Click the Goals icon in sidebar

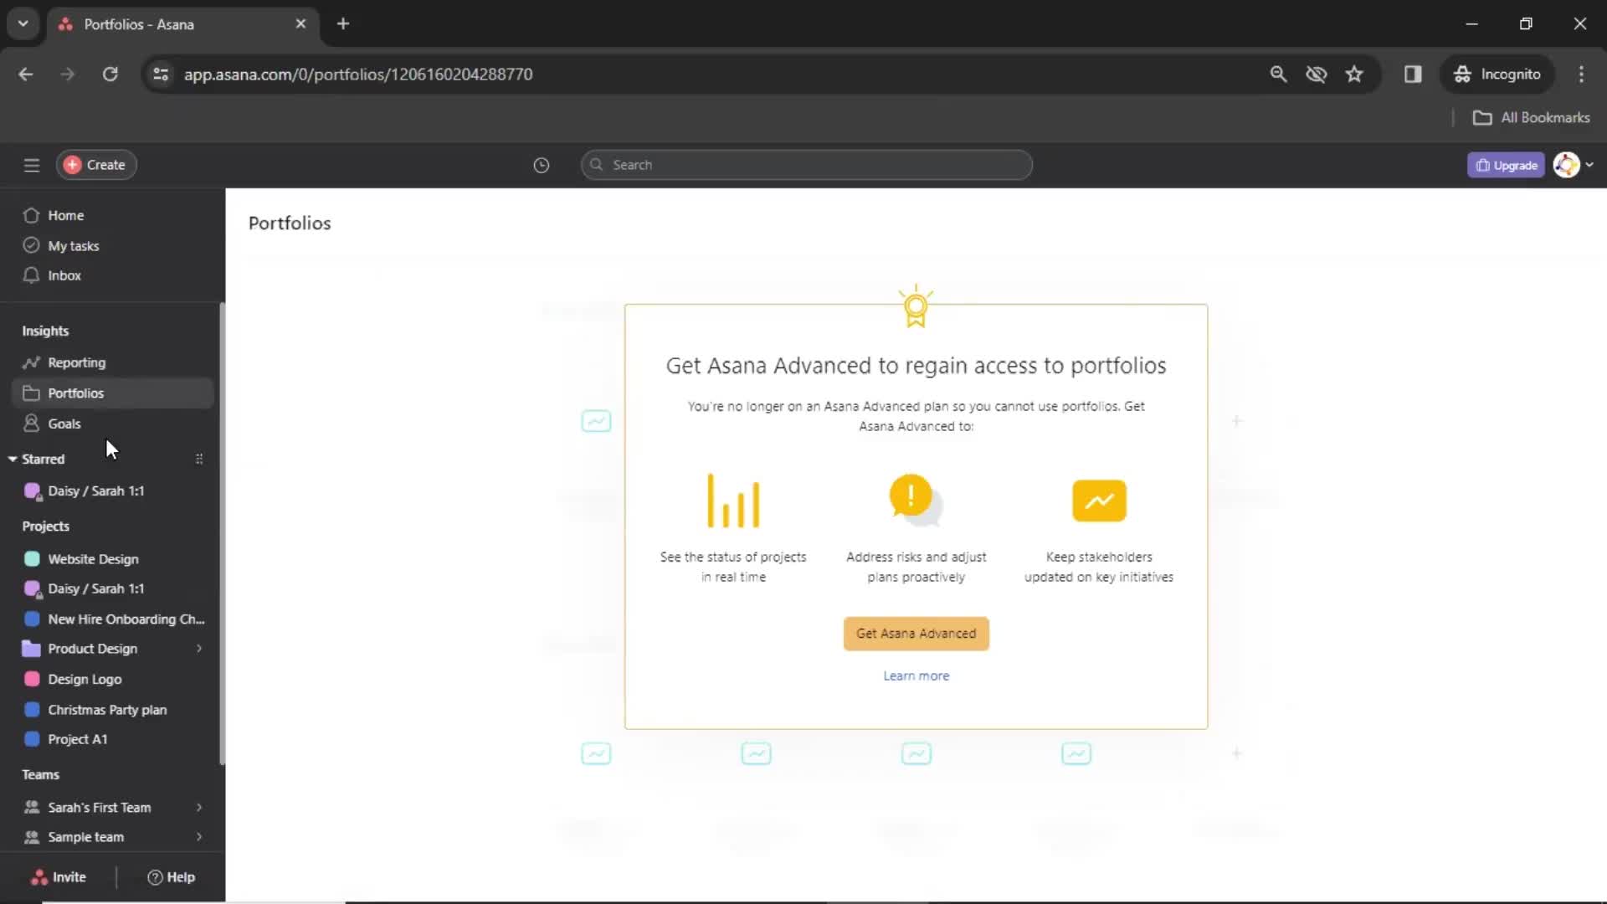point(31,424)
